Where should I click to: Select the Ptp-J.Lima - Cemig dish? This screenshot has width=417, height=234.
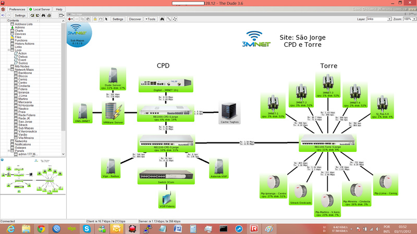[386, 185]
